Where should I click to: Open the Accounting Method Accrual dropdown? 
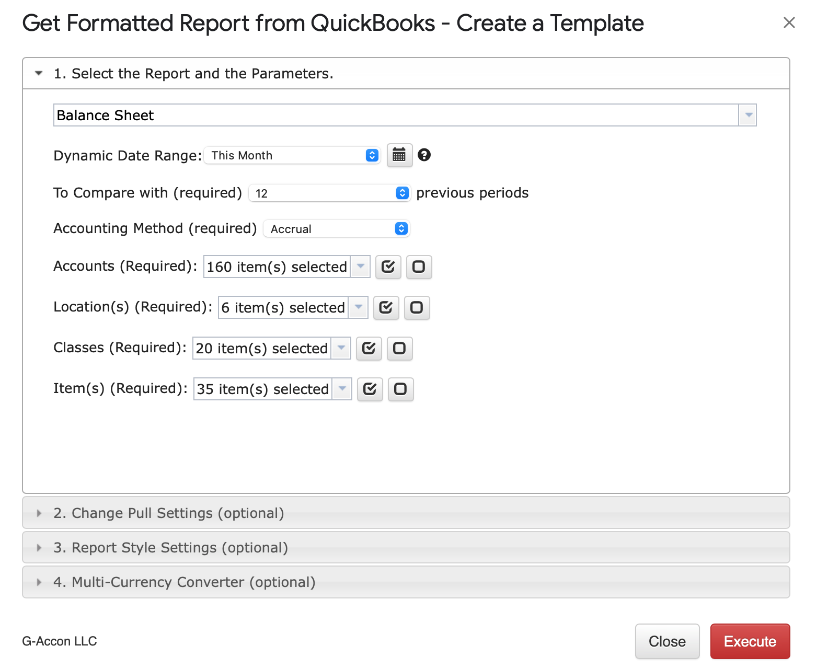(x=336, y=229)
